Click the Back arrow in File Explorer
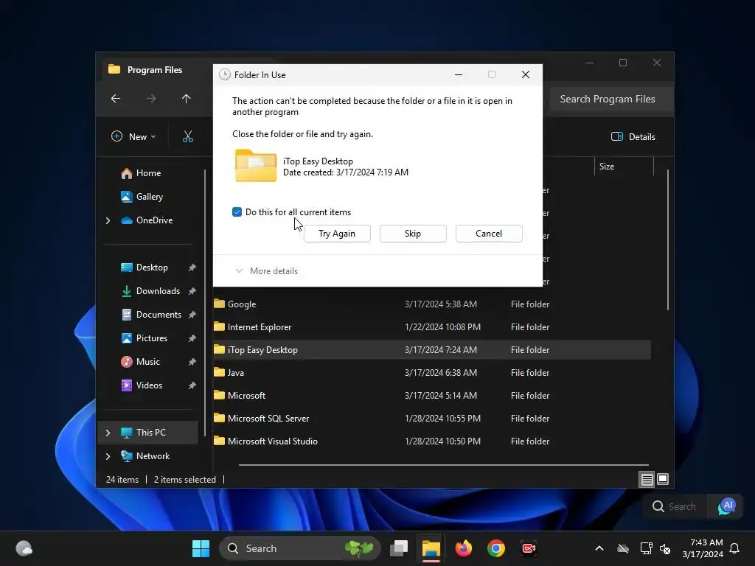The height and width of the screenshot is (566, 755). click(116, 99)
